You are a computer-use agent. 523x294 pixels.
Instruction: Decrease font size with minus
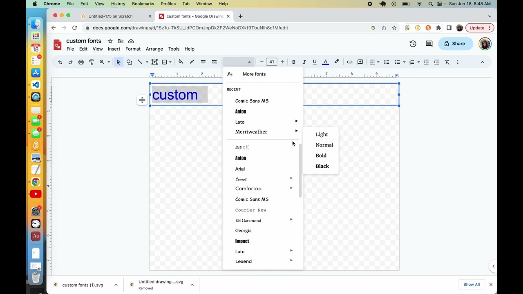click(261, 62)
